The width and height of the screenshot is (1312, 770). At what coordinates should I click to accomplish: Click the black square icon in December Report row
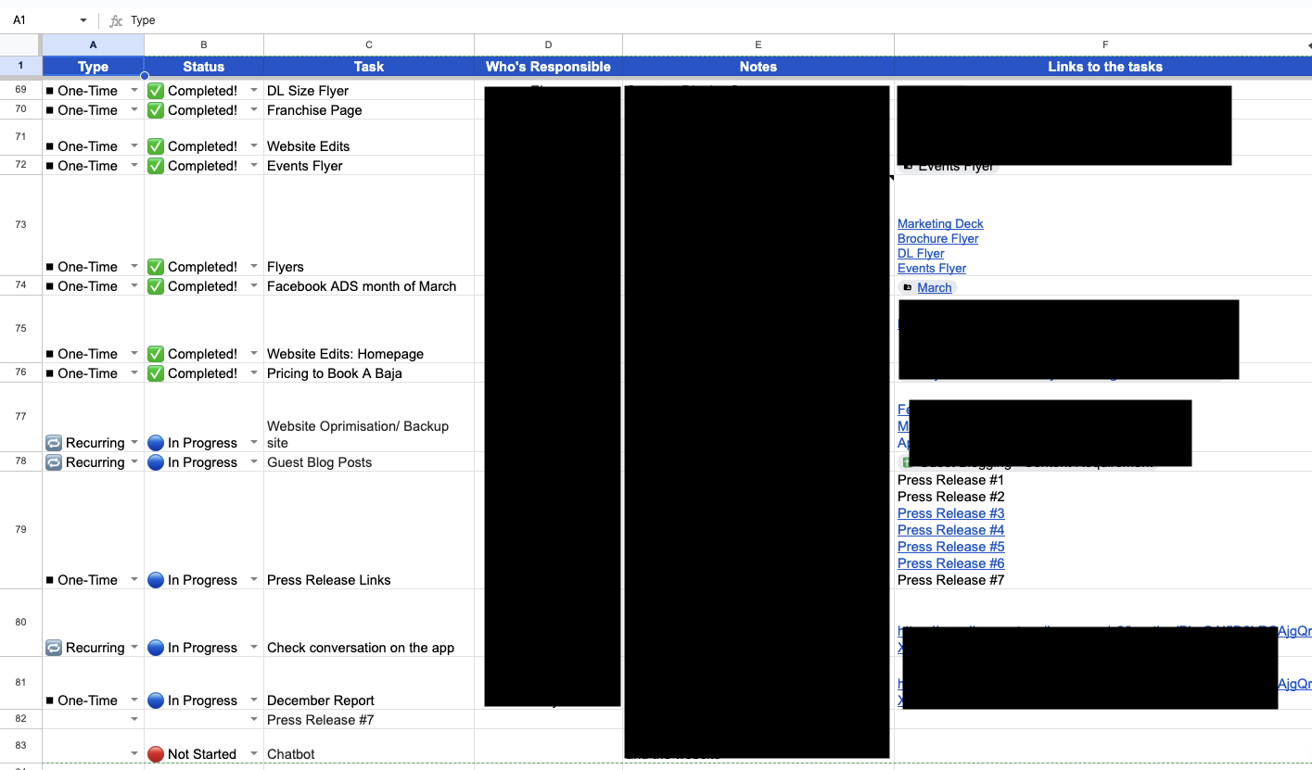(x=50, y=701)
